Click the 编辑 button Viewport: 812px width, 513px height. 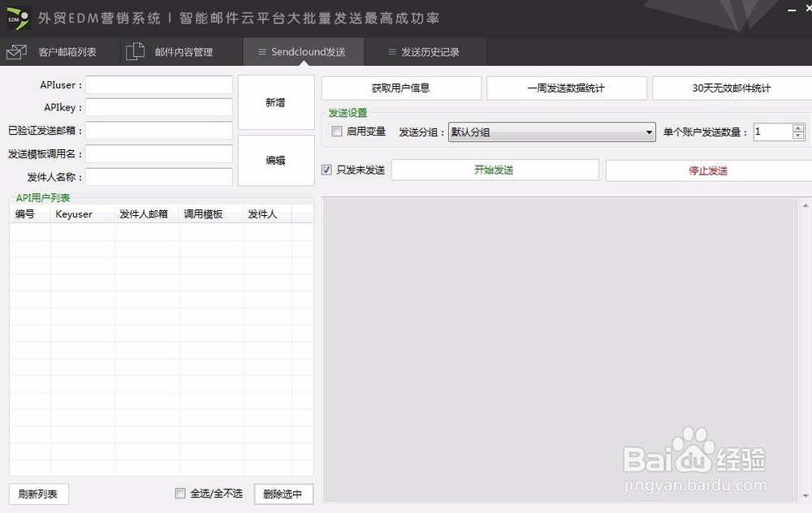coord(274,160)
